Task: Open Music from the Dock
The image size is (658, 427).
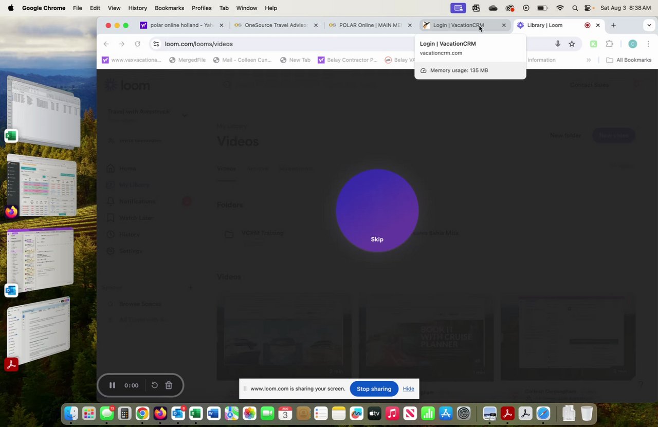Action: 392,413
